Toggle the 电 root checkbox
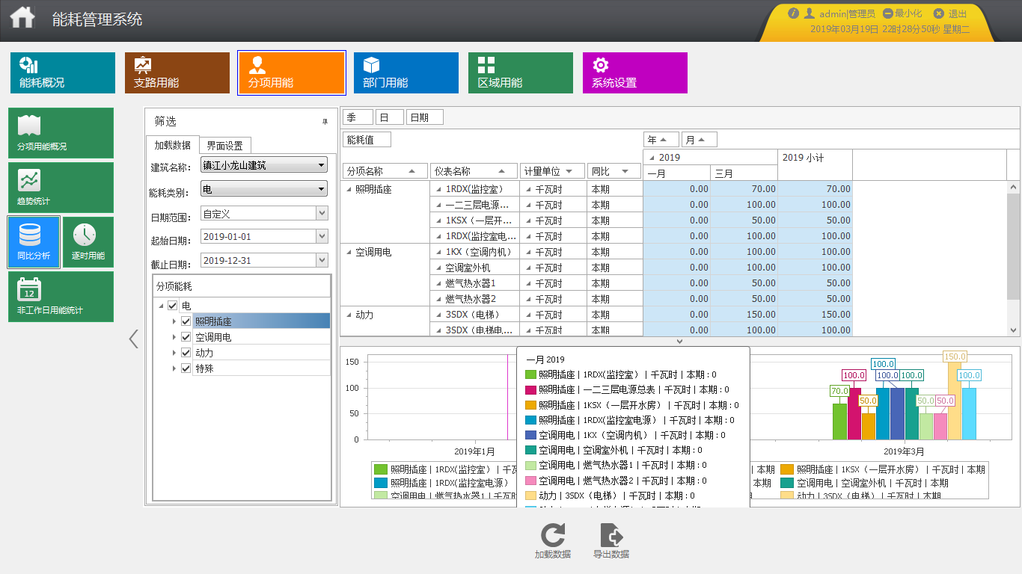The image size is (1022, 574). [173, 306]
